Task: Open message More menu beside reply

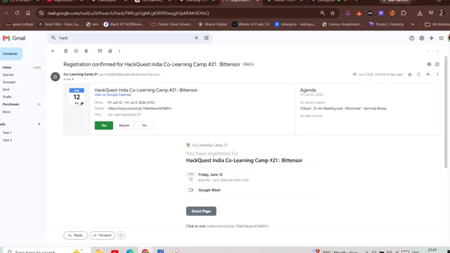Action: coord(437,75)
